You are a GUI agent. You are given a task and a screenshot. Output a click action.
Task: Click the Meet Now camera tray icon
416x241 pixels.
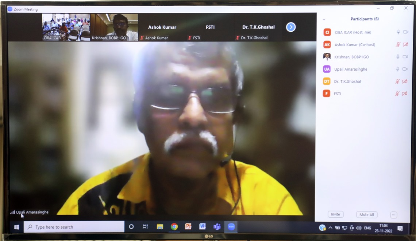[x=352, y=228]
